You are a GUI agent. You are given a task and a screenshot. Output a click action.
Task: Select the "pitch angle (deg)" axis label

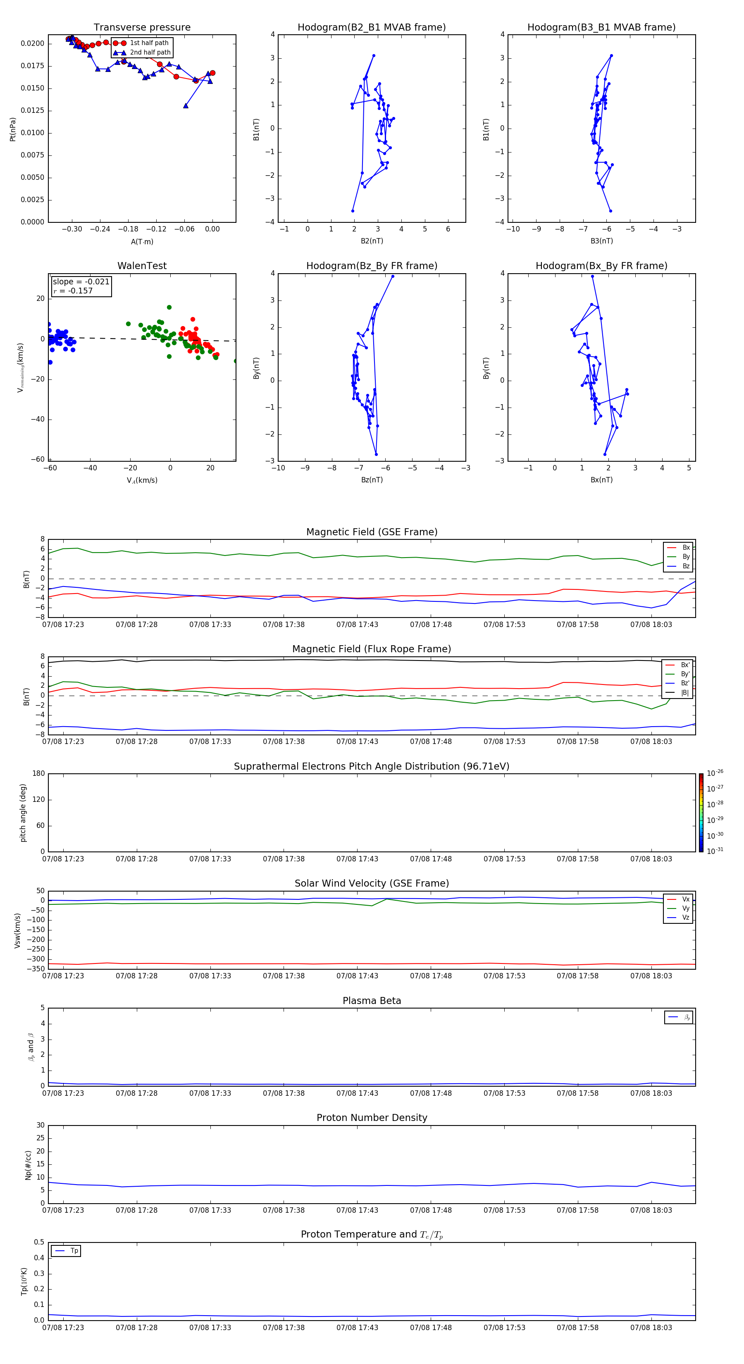pos(23,813)
